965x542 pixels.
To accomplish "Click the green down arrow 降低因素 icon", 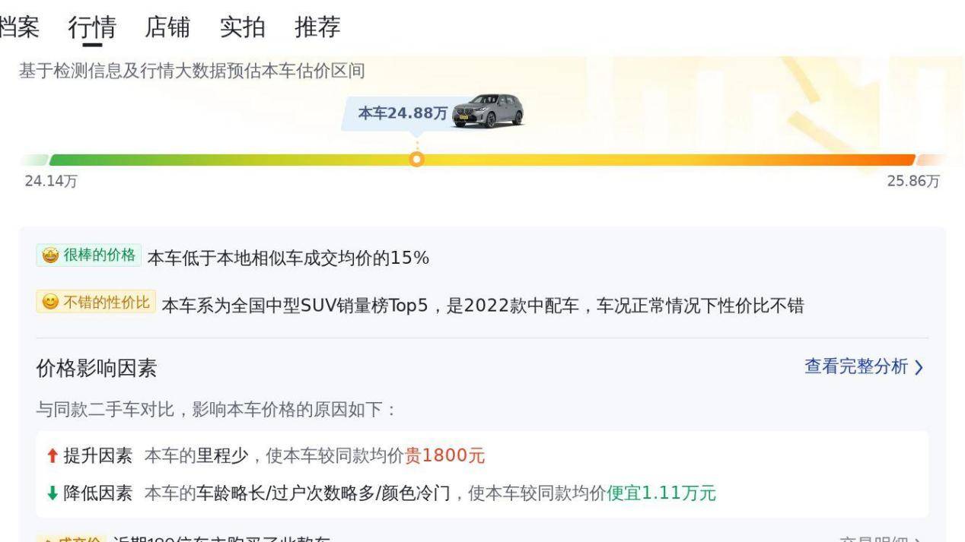I will tap(52, 493).
